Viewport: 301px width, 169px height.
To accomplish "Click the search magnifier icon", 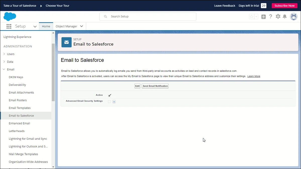I will (x=106, y=17).
